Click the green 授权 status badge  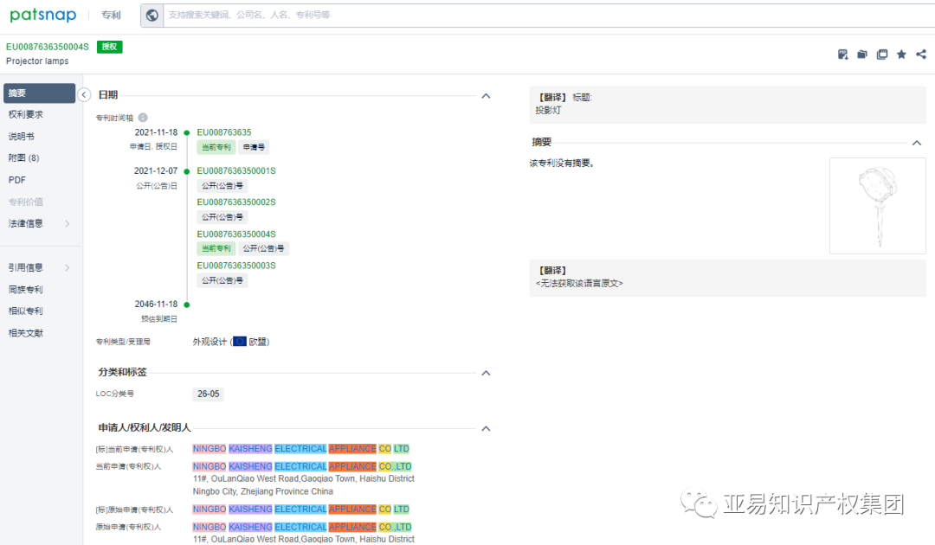point(110,47)
